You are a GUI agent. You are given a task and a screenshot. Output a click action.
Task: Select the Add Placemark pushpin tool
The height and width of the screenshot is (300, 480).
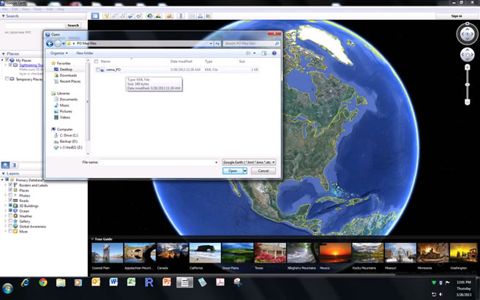(x=107, y=16)
